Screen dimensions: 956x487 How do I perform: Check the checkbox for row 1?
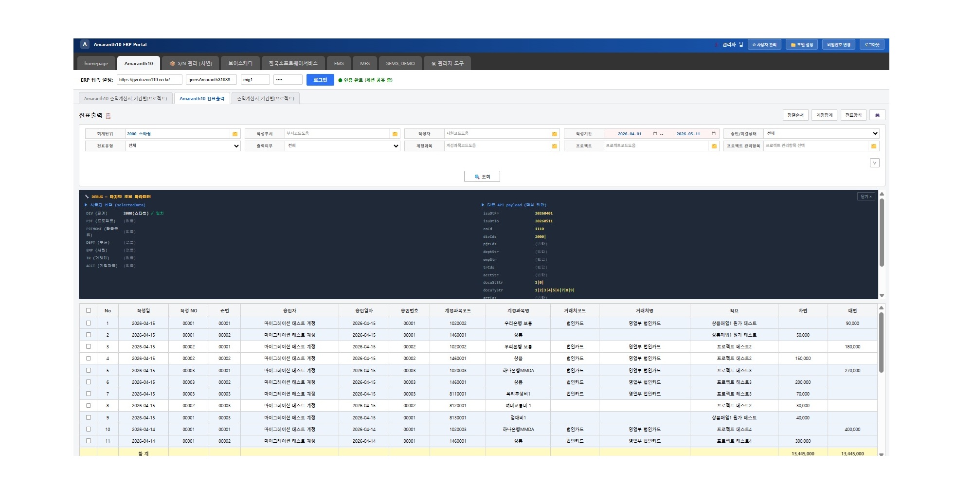point(89,323)
